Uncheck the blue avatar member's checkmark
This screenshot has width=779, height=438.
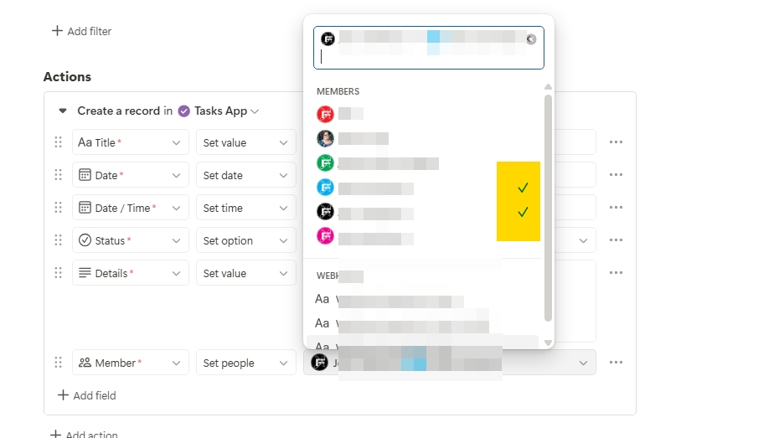click(523, 188)
